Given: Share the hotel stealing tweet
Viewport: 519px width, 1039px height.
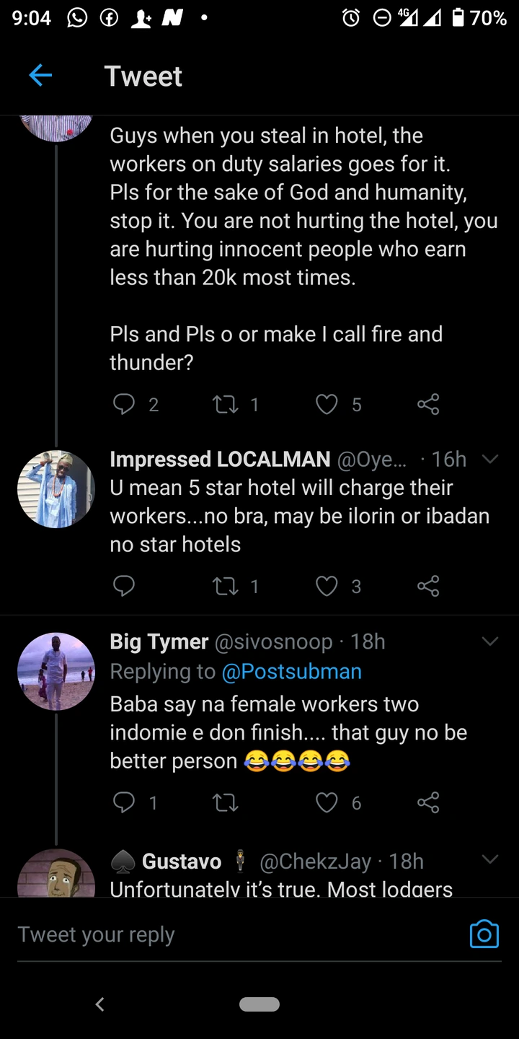Looking at the screenshot, I should [x=428, y=405].
